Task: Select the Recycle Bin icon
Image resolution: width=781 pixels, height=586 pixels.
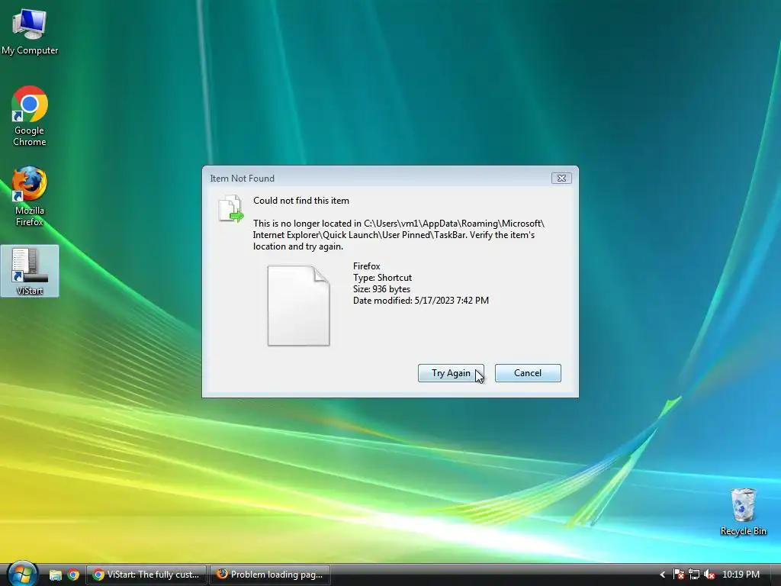Action: 743,512
